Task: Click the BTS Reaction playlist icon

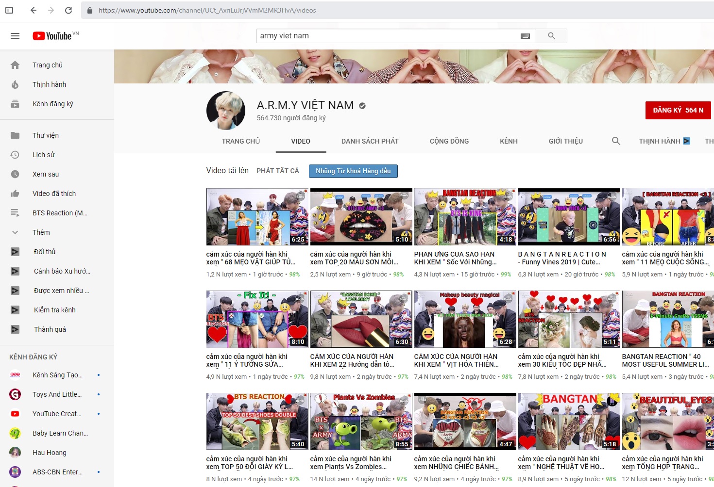Action: click(15, 213)
